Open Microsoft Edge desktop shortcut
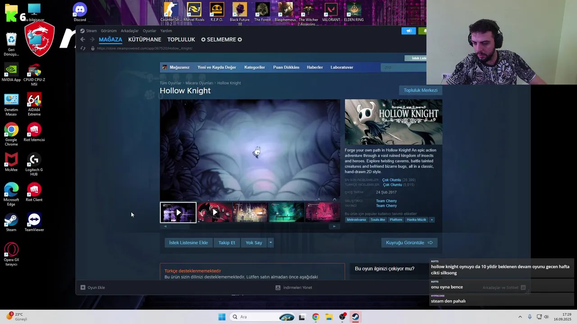Screen dimensions: 577x324 (11, 194)
